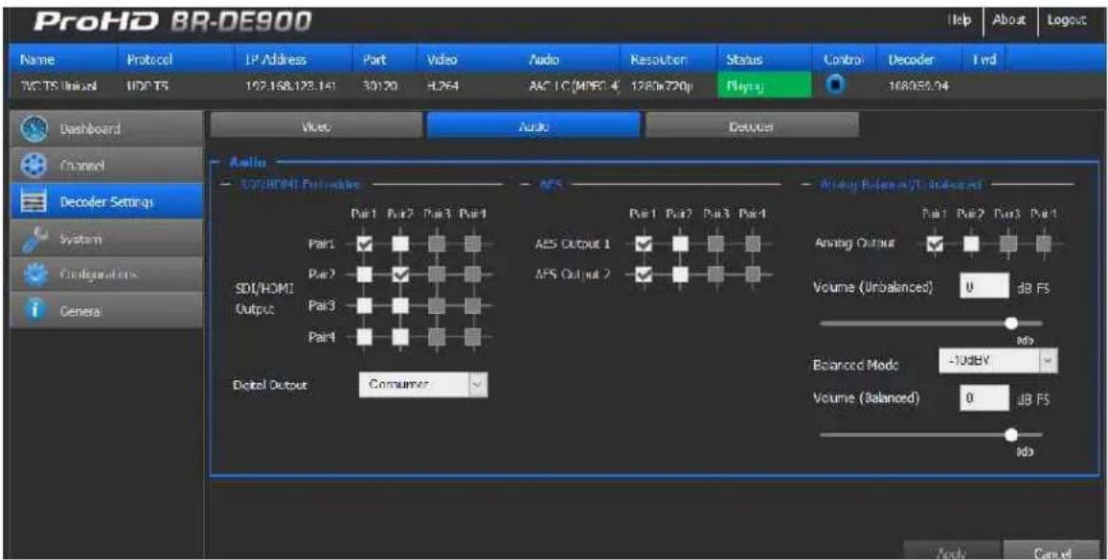Check SDI/HDMI Output Pair4 row, Pair2 column

point(400,337)
